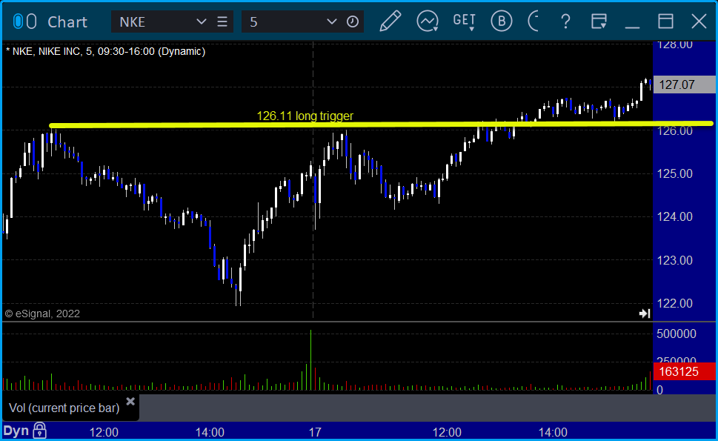Close the Chart window
The width and height of the screenshot is (718, 441).
click(x=699, y=21)
